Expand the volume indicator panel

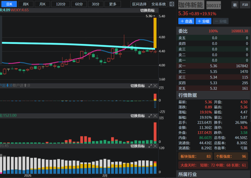click(150, 116)
